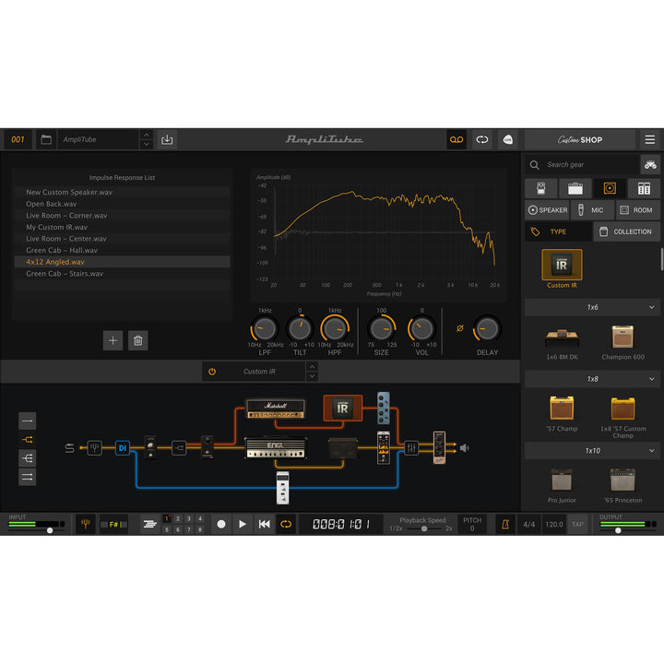
Task: Filter gear by TYPE
Action: pyautogui.click(x=558, y=231)
